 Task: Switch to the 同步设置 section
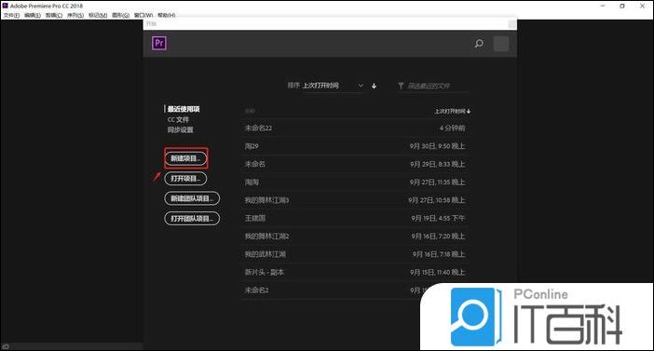[x=180, y=129]
